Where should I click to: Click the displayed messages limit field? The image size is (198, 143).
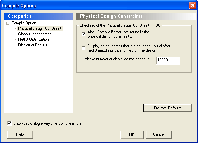click(168, 61)
